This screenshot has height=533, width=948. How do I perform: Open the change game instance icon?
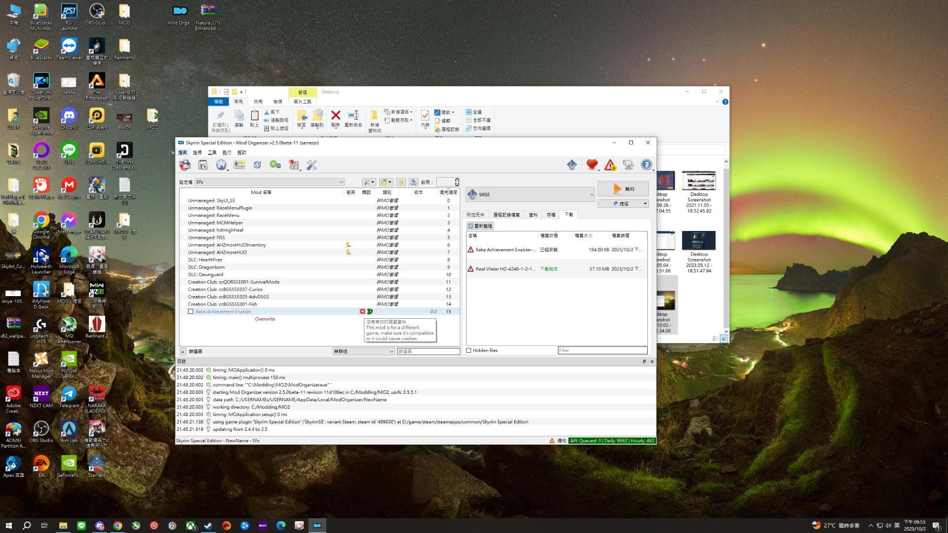(x=185, y=165)
